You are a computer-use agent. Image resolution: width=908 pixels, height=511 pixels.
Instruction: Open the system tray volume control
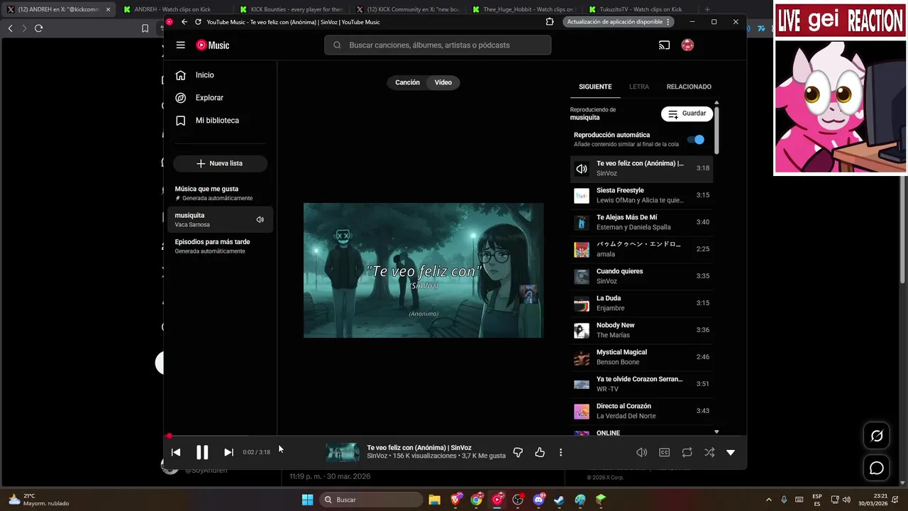[x=846, y=500]
